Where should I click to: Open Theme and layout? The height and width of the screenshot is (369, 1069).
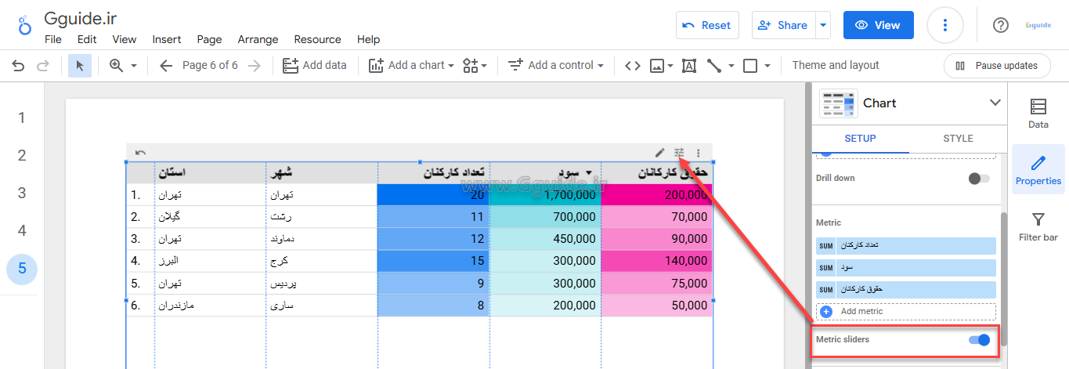836,66
